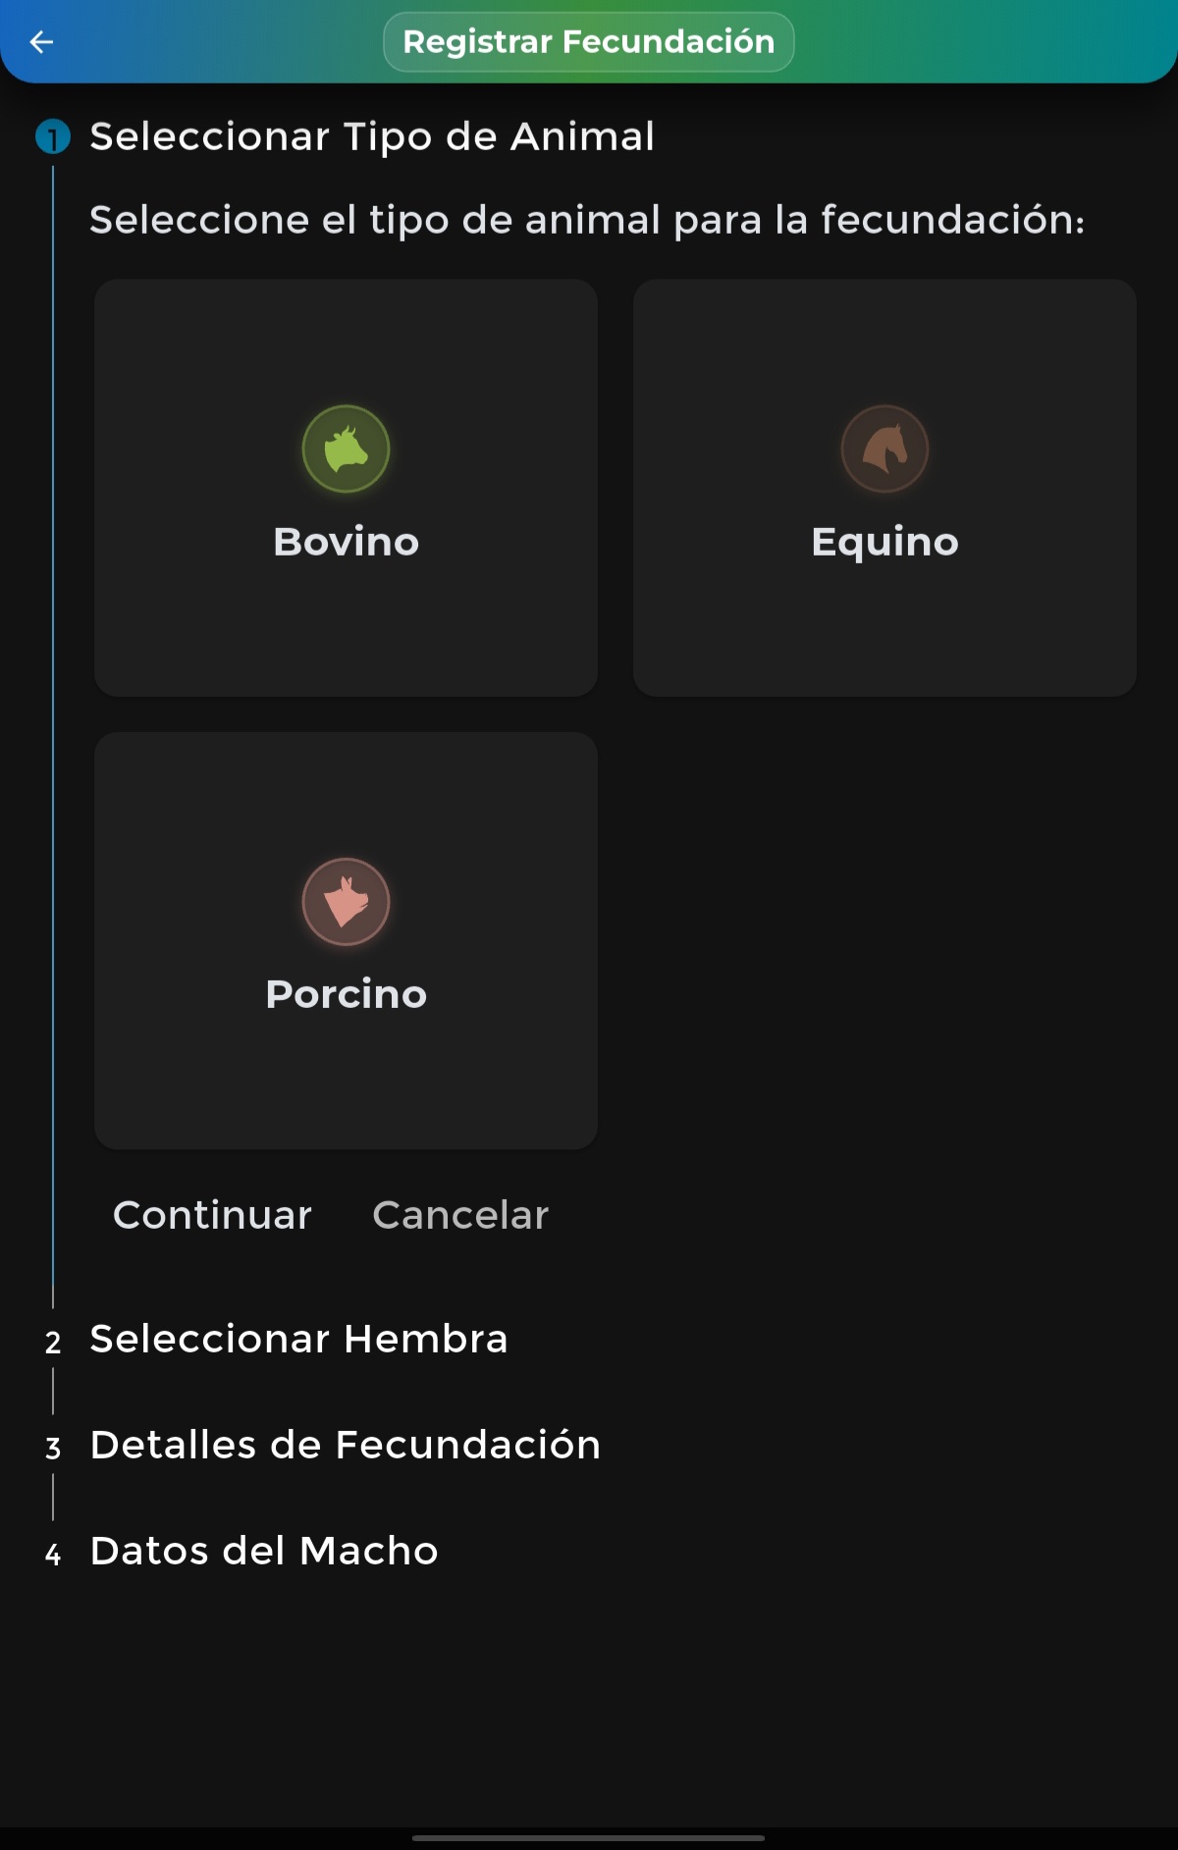This screenshot has width=1178, height=1850.
Task: Expand the Detalles de Fecundación step
Action: (x=345, y=1444)
